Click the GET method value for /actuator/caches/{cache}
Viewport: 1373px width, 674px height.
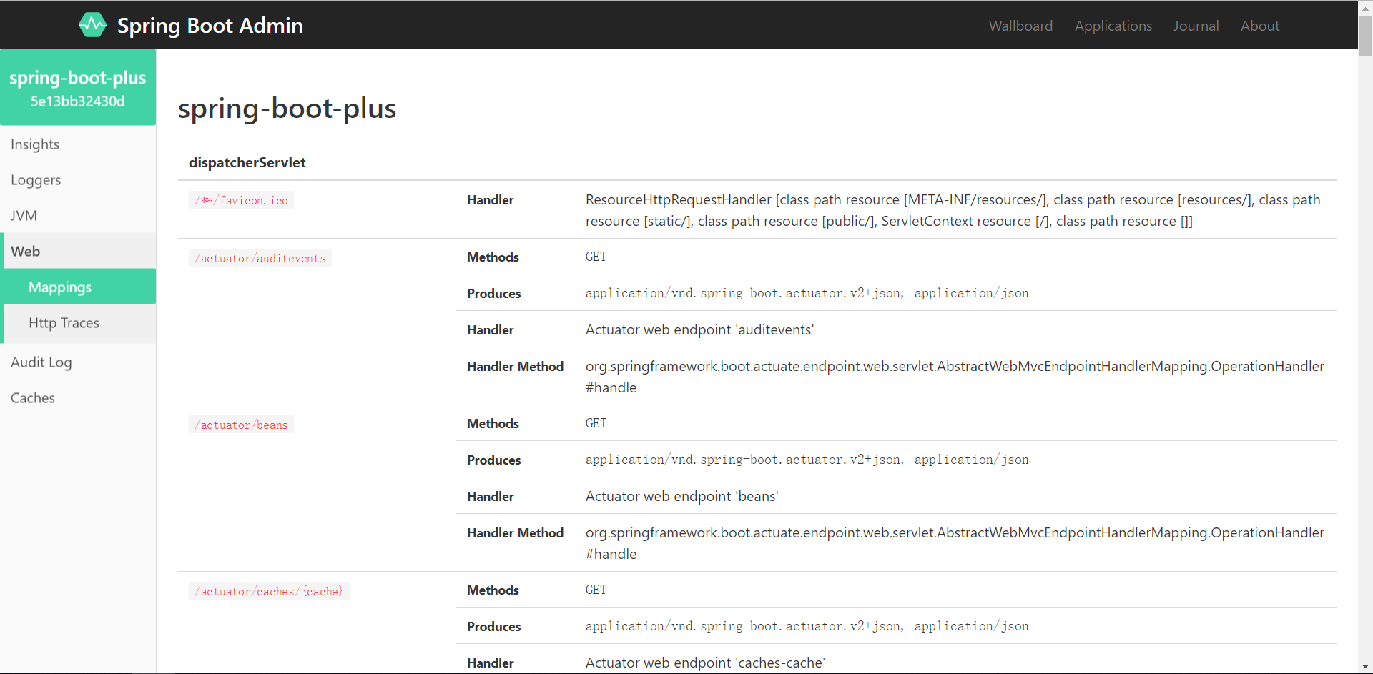[596, 590]
